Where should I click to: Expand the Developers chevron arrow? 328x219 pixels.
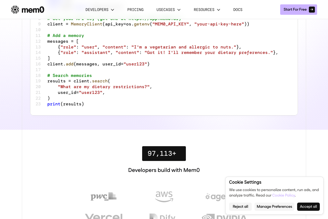coord(112,10)
